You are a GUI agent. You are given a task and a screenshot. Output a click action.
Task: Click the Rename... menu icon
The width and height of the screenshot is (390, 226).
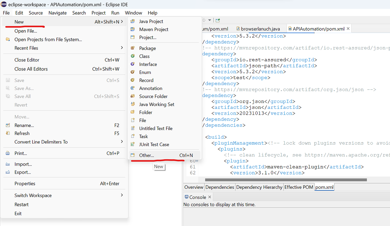click(x=8, y=125)
